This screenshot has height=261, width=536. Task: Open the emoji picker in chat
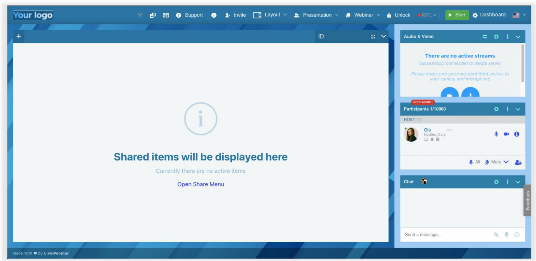[517, 235]
